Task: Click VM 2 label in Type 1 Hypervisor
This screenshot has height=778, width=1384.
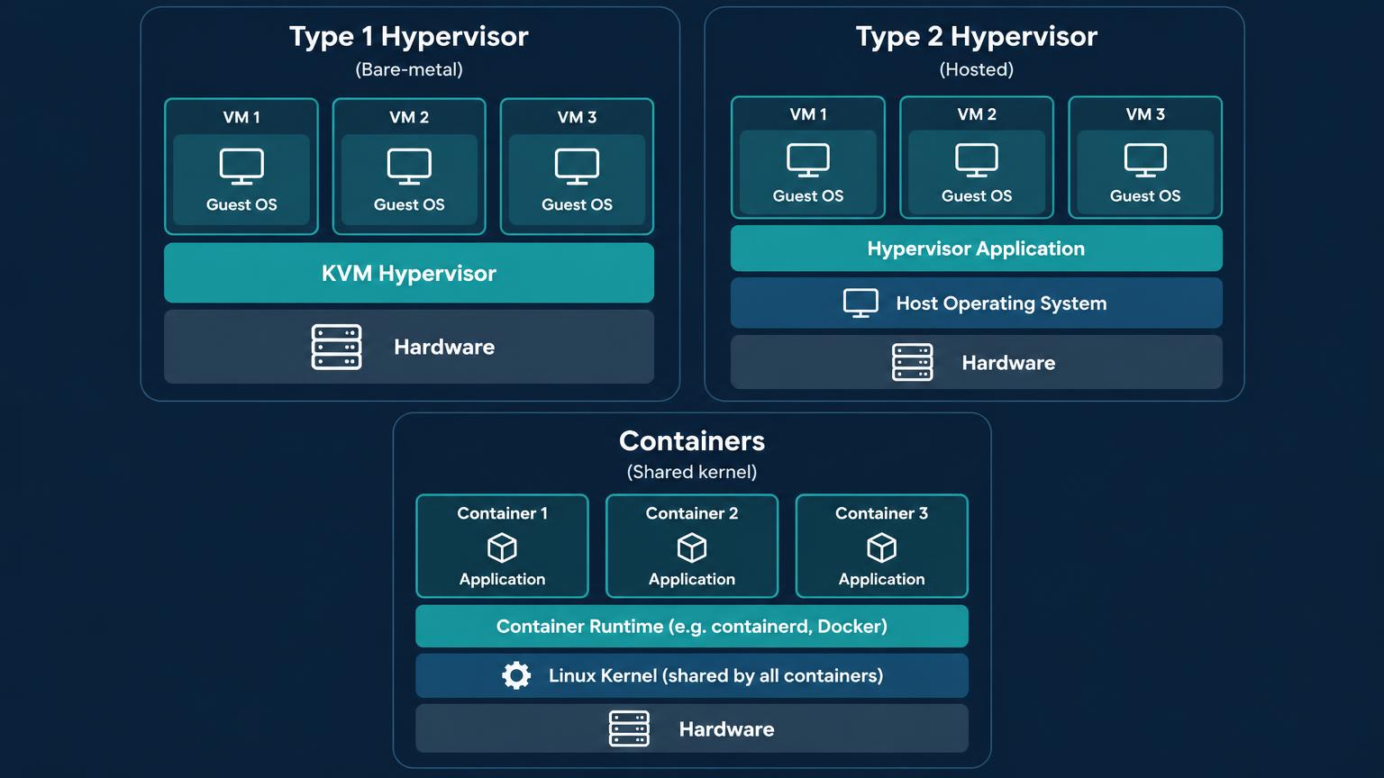Action: [x=409, y=117]
